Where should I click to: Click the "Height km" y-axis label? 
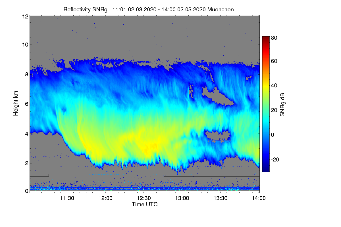15,103
